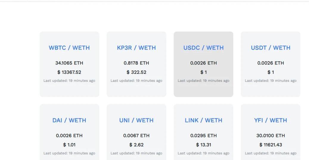
Task: Click the $ 13367.52 price
Action: (69, 72)
